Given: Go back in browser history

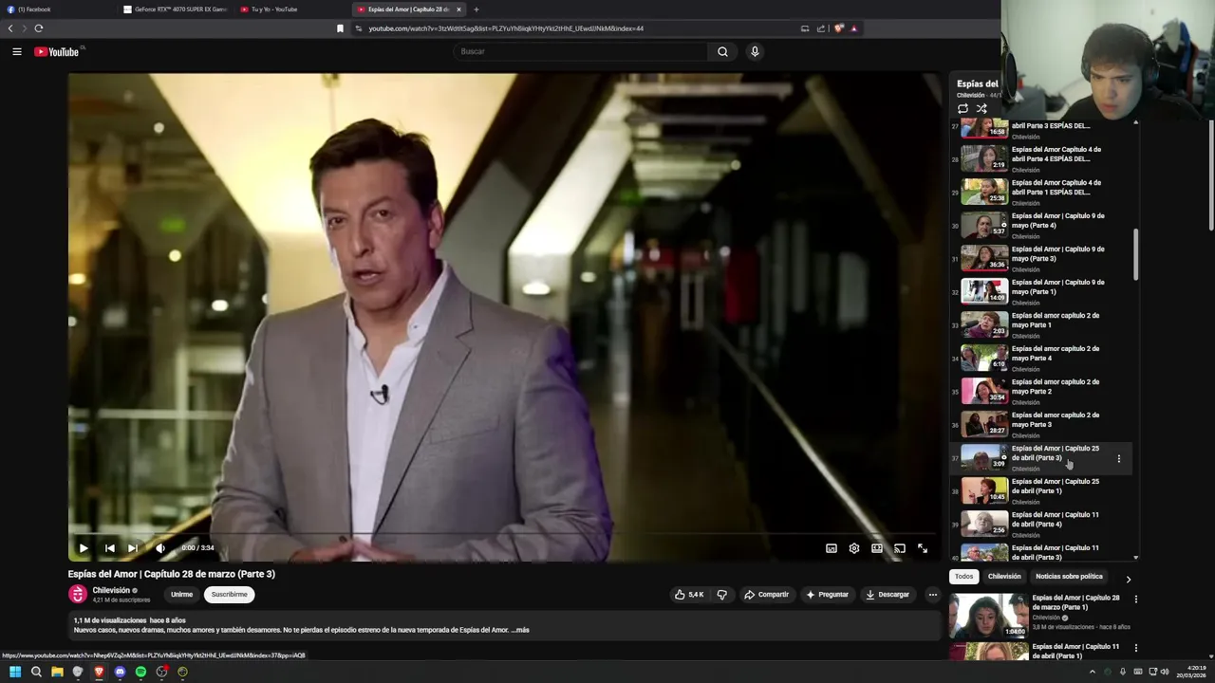Looking at the screenshot, I should pos(10,28).
